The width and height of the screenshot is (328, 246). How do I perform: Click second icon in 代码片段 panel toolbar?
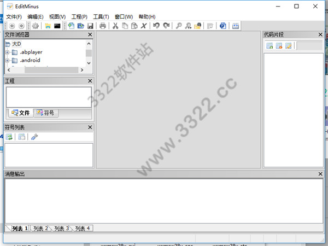279,45
